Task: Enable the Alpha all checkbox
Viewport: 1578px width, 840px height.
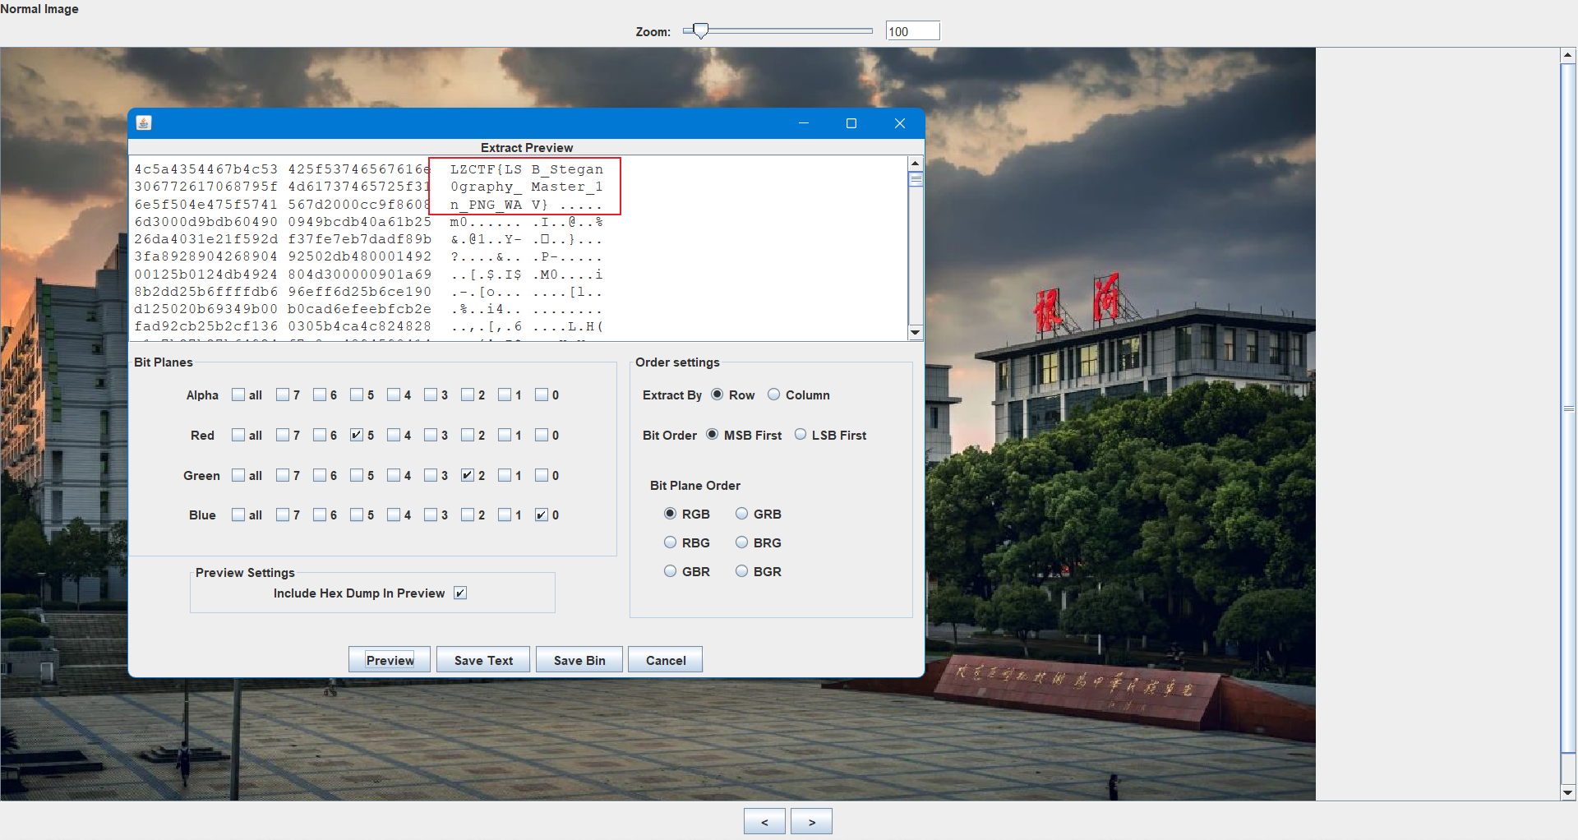Action: 238,395
